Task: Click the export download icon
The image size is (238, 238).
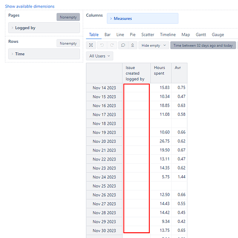Action: point(133,45)
